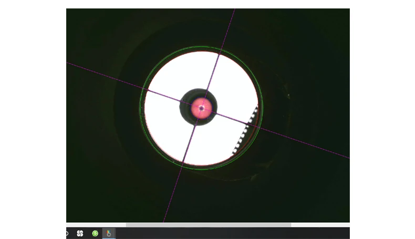
Task: Click scrollbar track left of the thumb
Action: 96,225
